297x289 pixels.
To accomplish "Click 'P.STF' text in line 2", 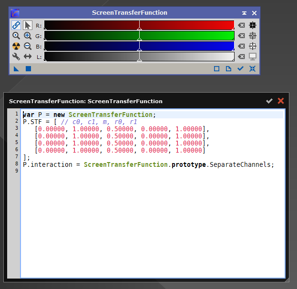I will (x=32, y=122).
